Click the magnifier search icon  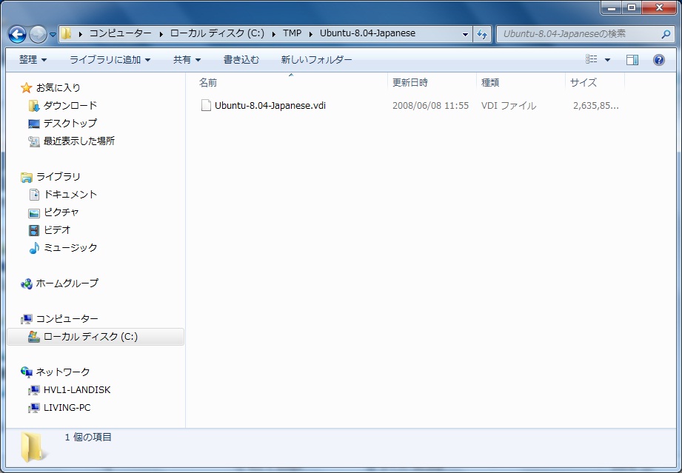click(666, 34)
